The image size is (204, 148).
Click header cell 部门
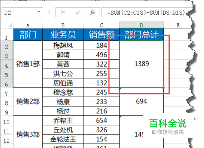click(x=28, y=34)
